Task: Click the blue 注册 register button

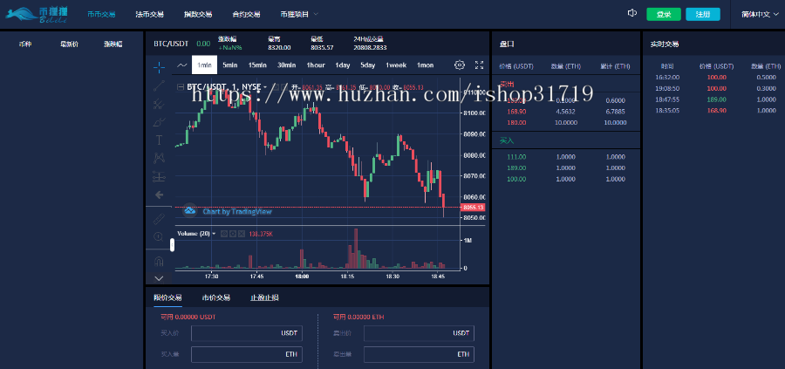Action: pyautogui.click(x=703, y=15)
